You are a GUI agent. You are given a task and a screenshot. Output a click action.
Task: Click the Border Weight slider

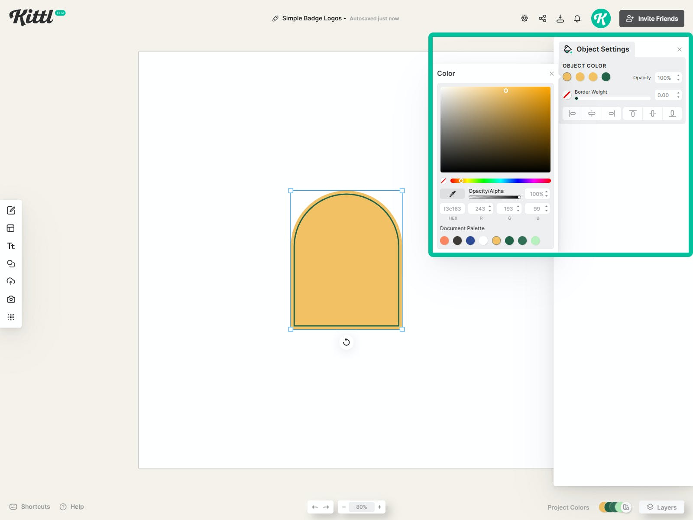[612, 98]
